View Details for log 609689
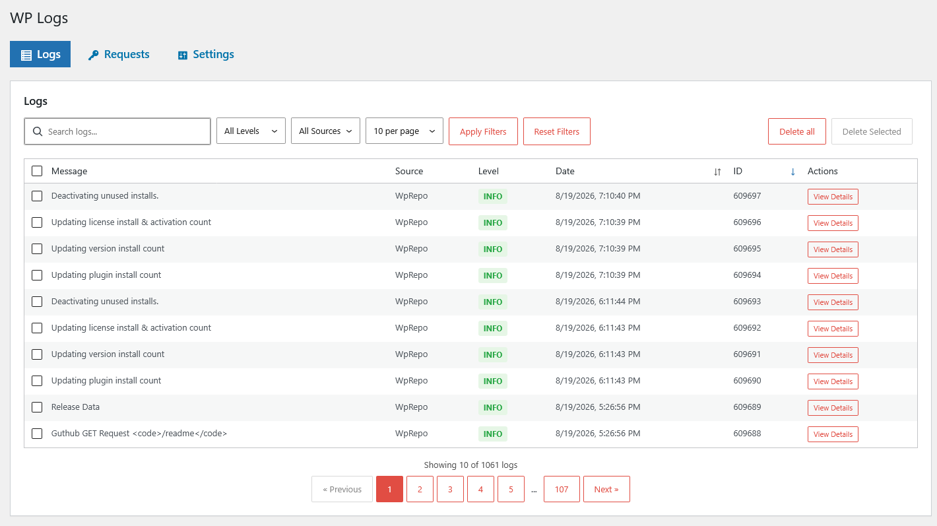 833,408
